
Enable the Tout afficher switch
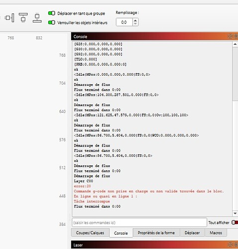pos(235,222)
